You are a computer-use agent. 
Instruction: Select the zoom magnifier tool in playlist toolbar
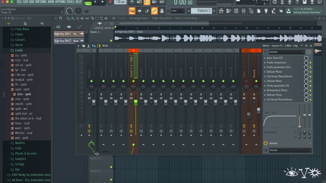pyautogui.click(x=101, y=18)
